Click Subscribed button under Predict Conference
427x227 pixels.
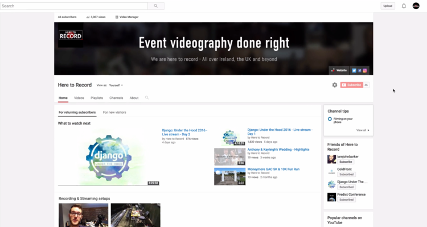[346, 200]
